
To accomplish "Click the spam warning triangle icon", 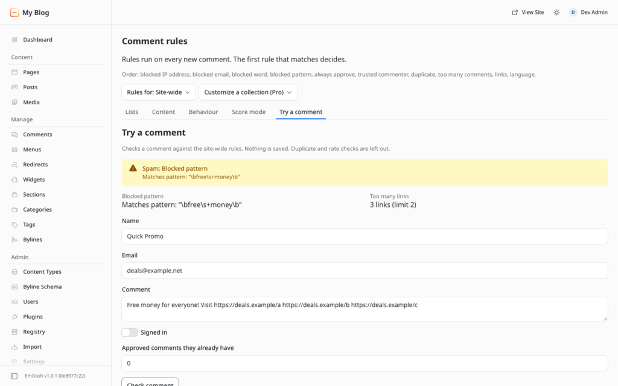I will [133, 168].
